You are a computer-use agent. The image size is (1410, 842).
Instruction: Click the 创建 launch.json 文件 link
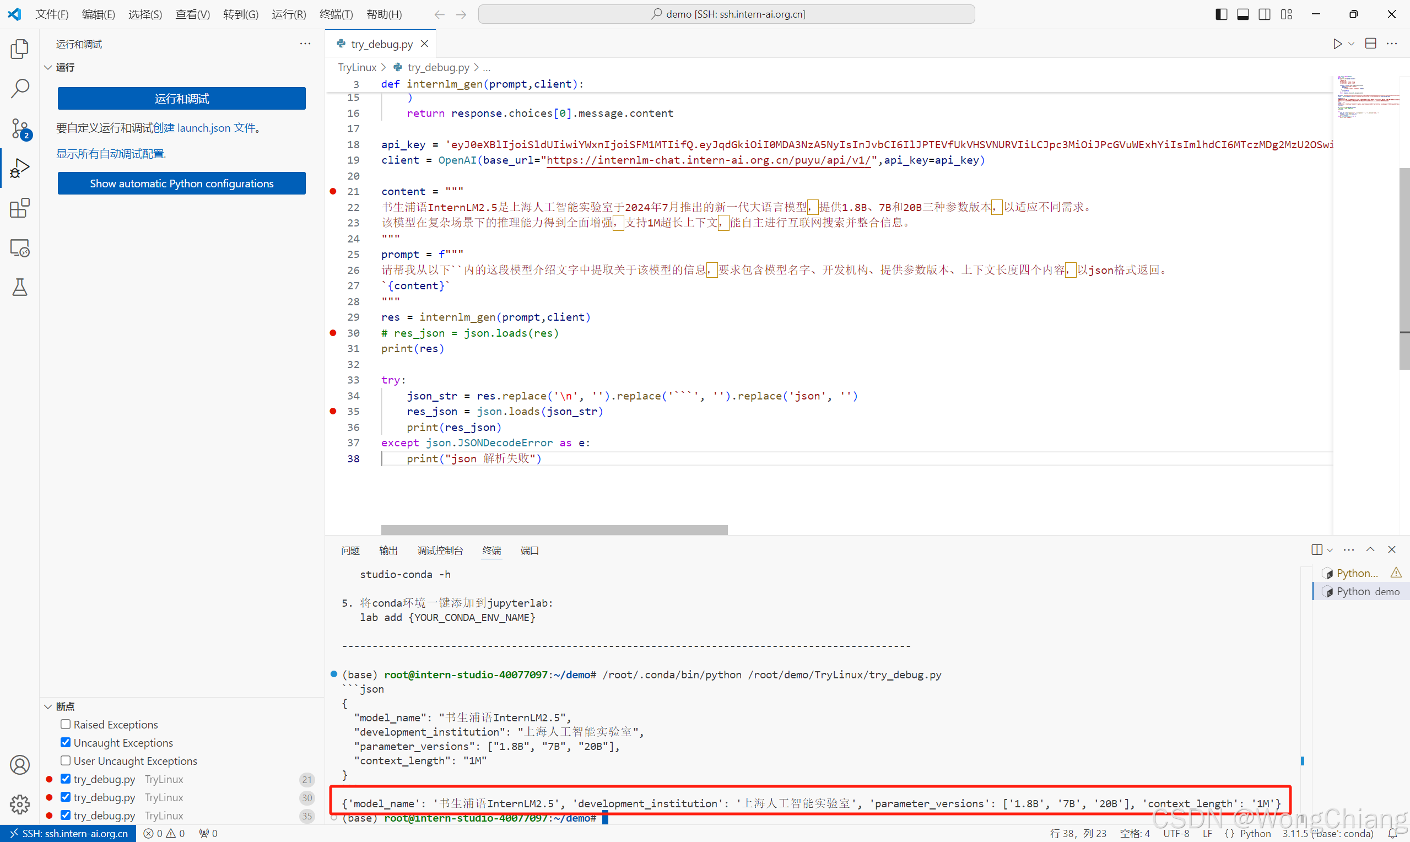(x=204, y=128)
